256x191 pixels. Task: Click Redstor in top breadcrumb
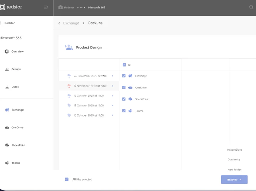pos(69,8)
